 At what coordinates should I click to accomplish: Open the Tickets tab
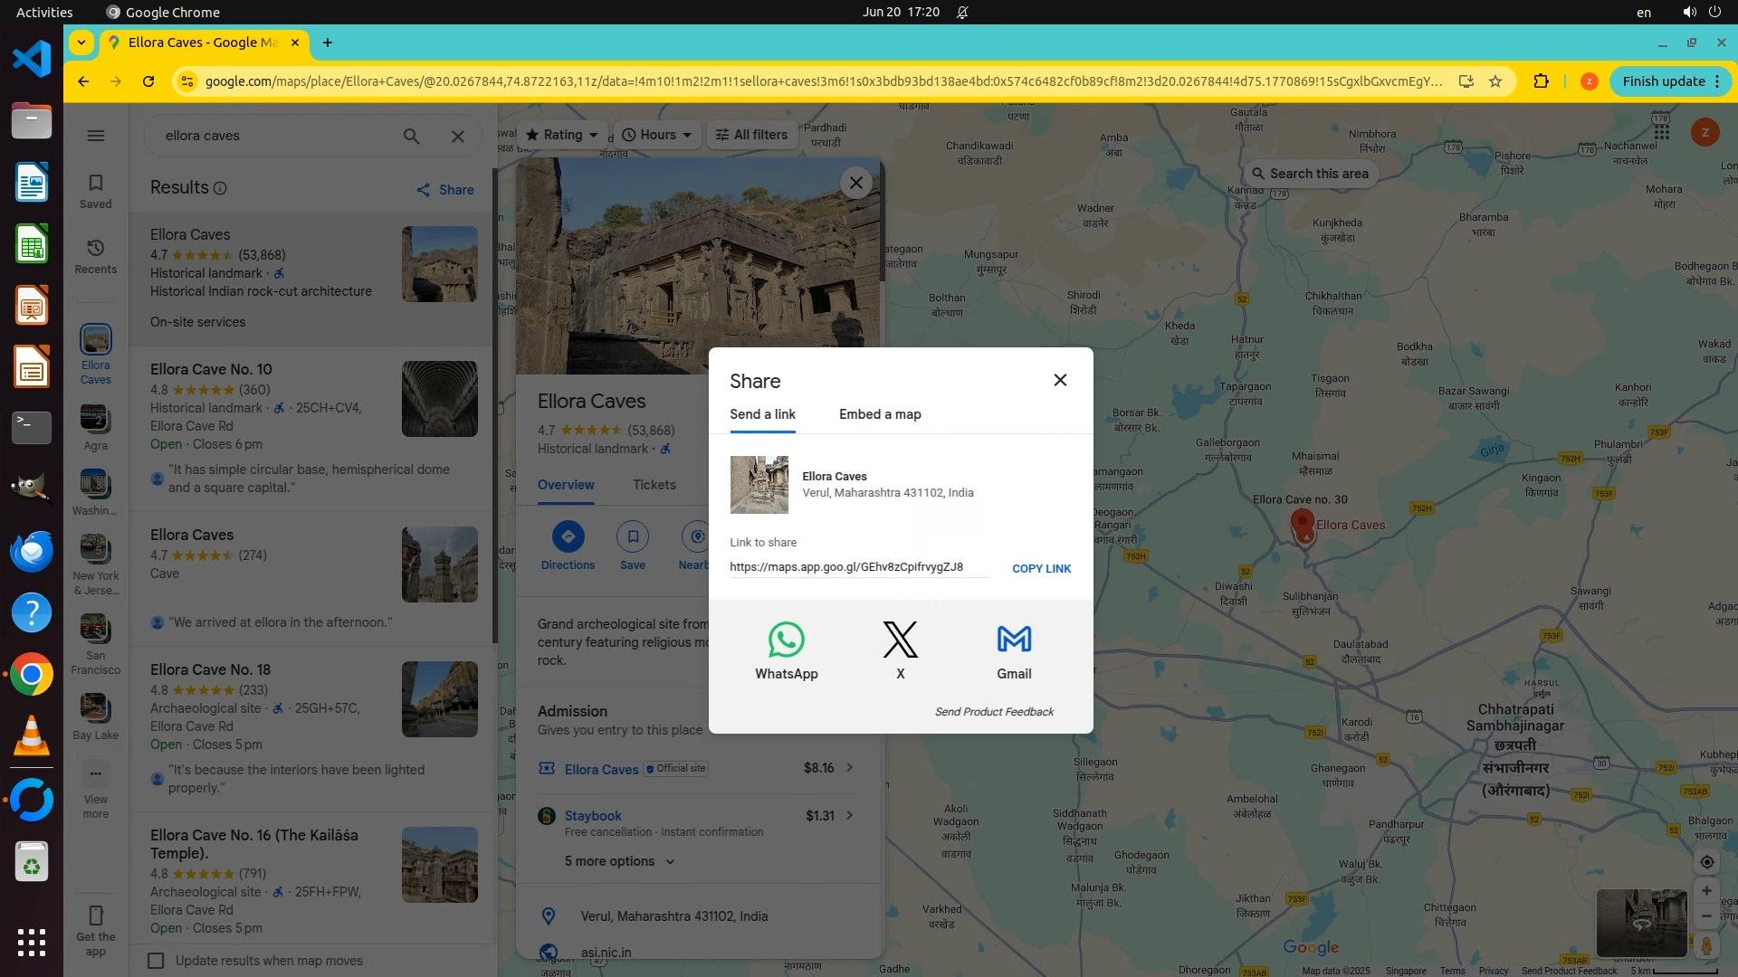[x=654, y=485]
